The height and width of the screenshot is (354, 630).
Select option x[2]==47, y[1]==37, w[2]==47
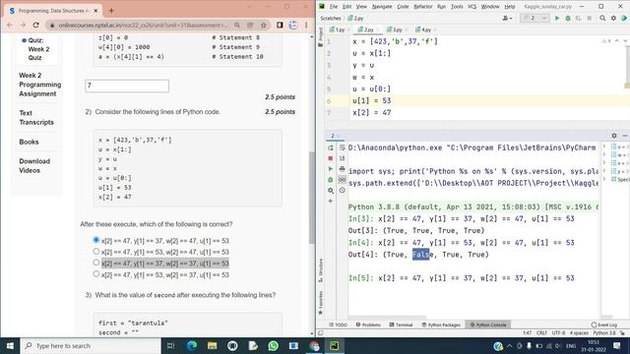(x=96, y=240)
